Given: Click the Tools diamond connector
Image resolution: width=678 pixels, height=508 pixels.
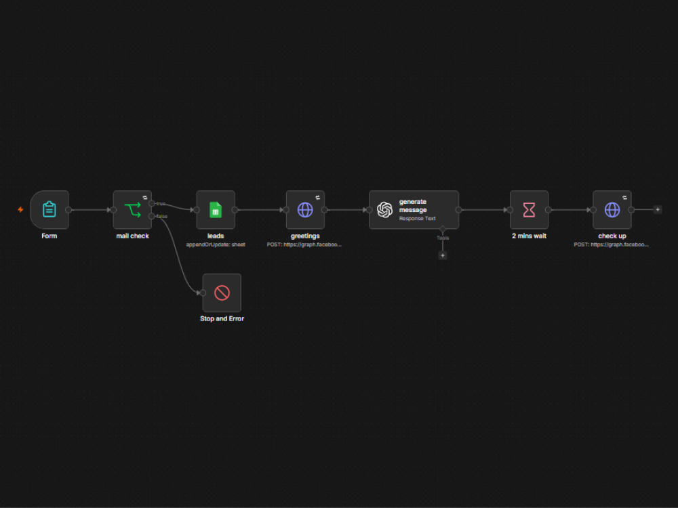Looking at the screenshot, I should 442,229.
